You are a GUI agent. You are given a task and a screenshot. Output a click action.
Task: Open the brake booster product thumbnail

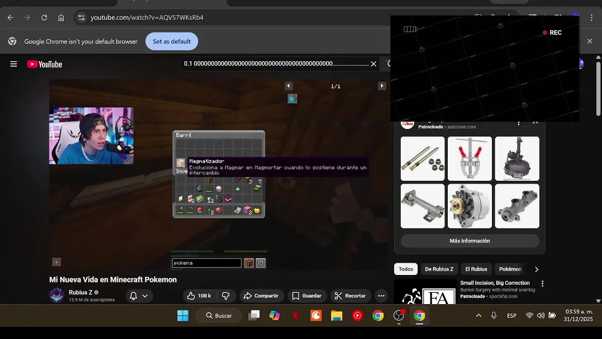click(517, 159)
